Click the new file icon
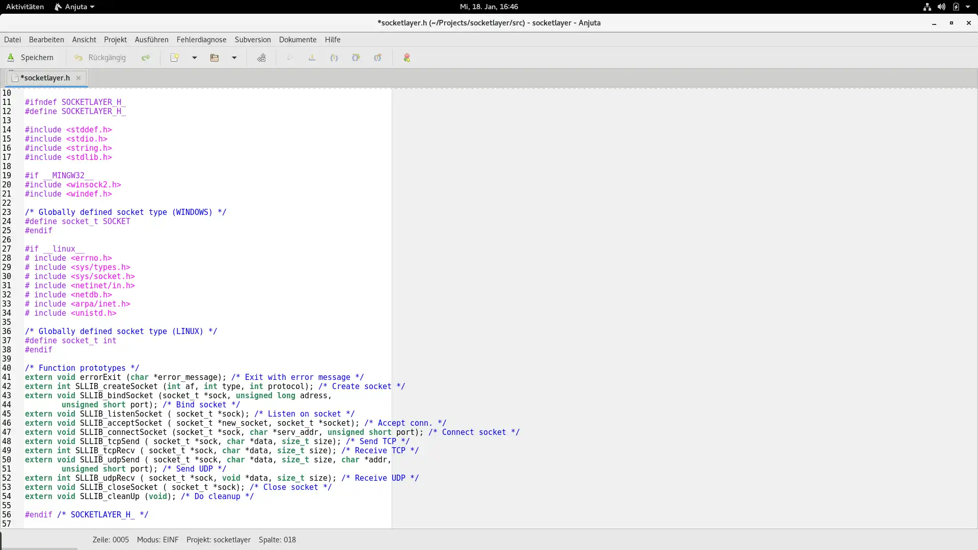Viewport: 978px width, 550px height. point(175,58)
